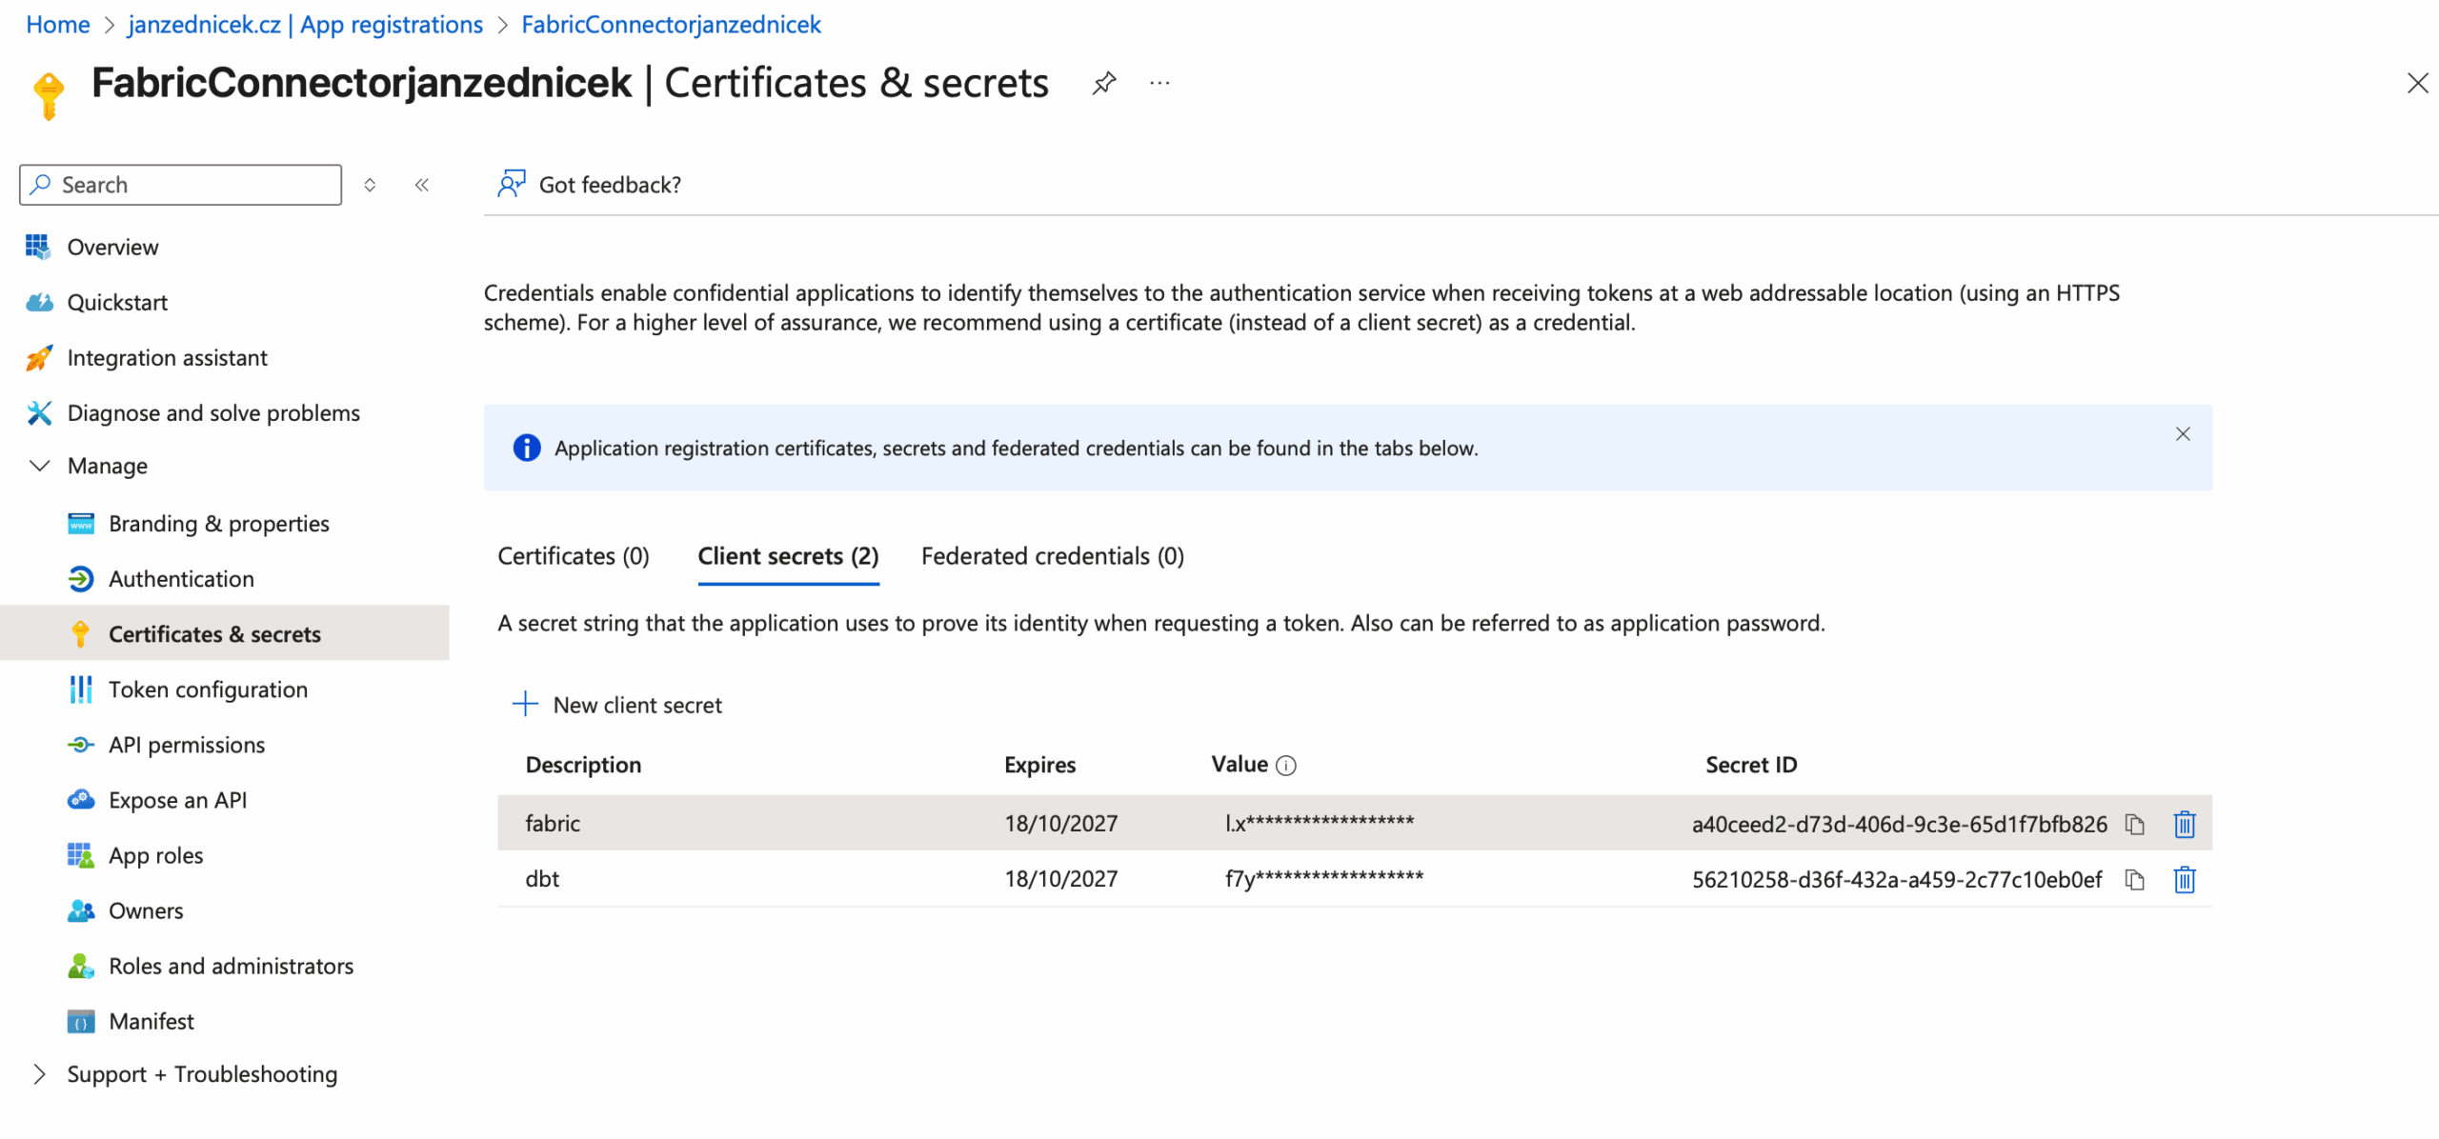Screen dimensions: 2439x1139
Task: Dismiss the blue information banner
Action: (x=2182, y=434)
